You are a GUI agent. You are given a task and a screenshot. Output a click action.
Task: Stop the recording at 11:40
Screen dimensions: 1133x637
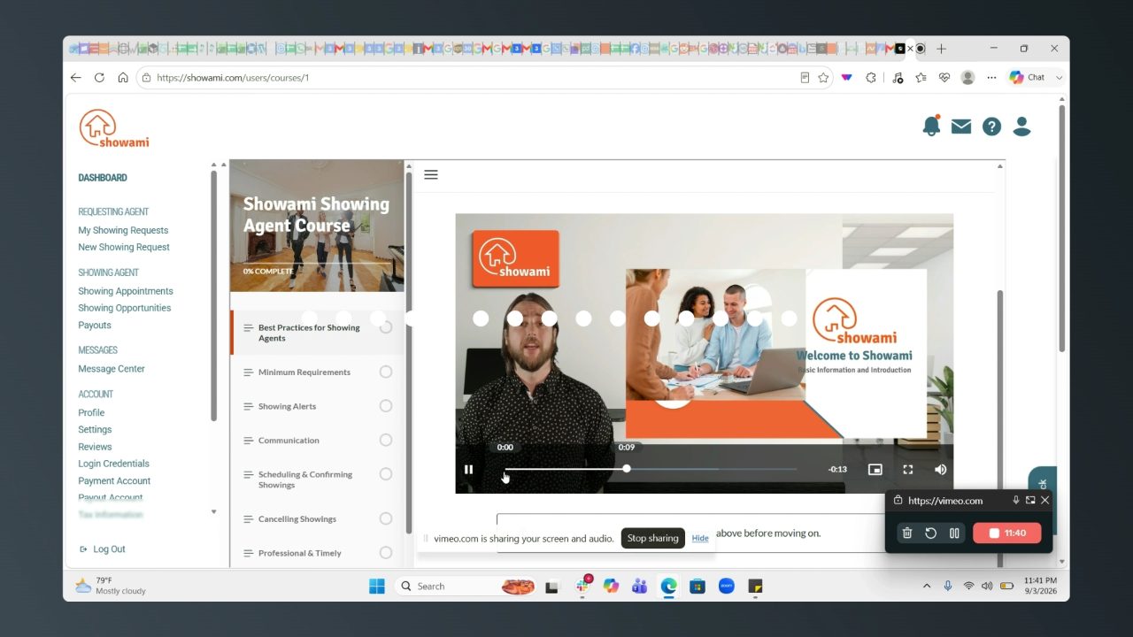tap(1007, 533)
